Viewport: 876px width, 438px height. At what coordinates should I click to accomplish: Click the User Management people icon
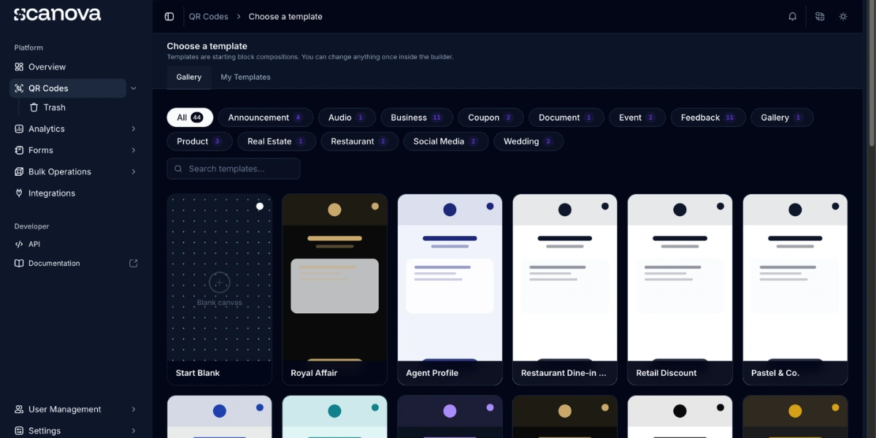[x=19, y=410]
